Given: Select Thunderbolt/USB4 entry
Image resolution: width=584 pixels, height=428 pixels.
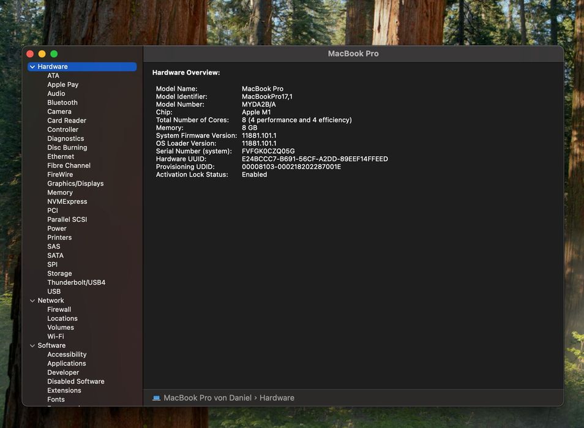Looking at the screenshot, I should coord(77,282).
